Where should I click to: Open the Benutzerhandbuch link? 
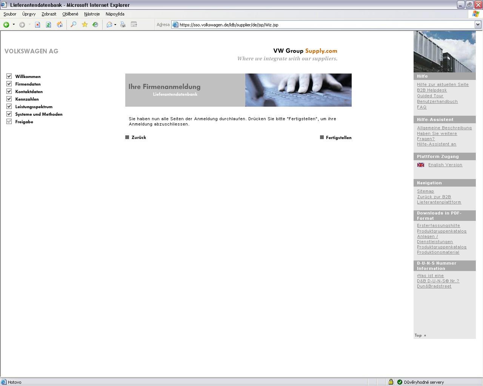437,101
